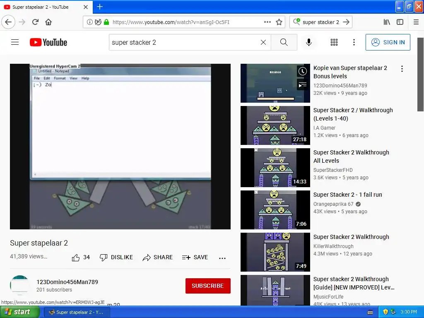424x318 pixels.
Task: Click the SUBSCRIBE button
Action: point(208,286)
